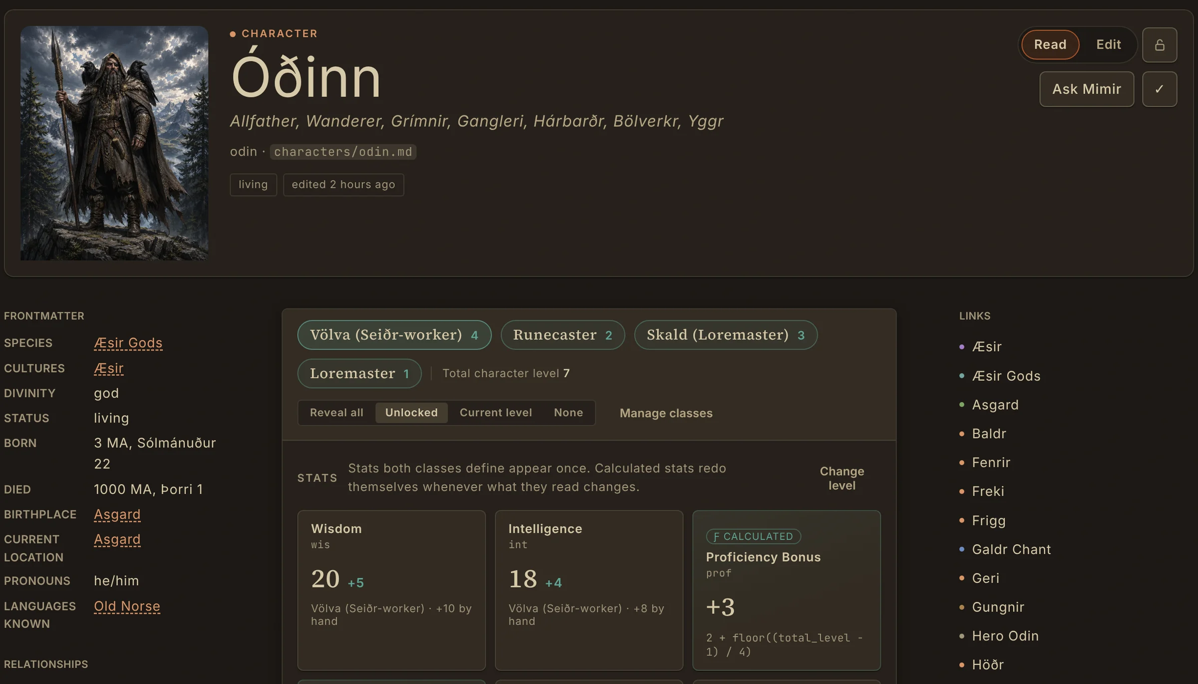Click the CALCULATED badge
1198x684 pixels.
tap(753, 537)
